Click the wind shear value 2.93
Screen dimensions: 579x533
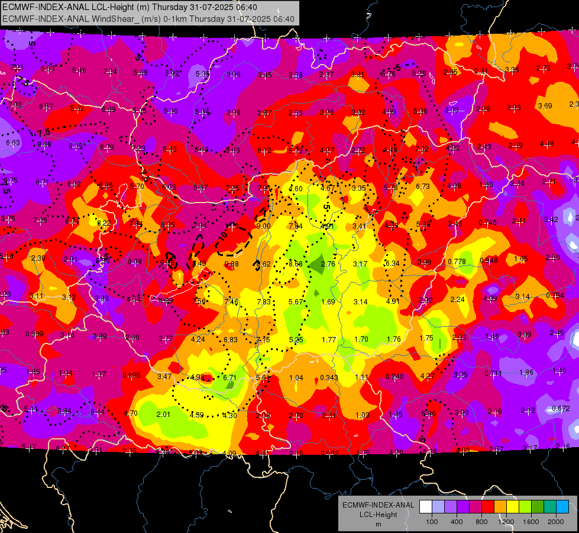click(x=459, y=338)
